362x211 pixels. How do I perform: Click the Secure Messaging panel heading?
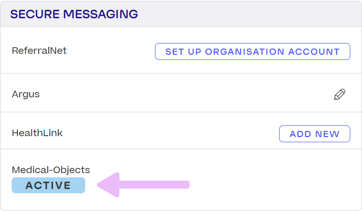(x=74, y=14)
